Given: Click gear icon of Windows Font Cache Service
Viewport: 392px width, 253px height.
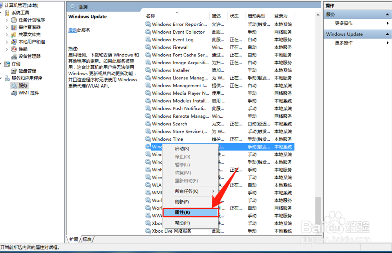Looking at the screenshot, I should [148, 55].
